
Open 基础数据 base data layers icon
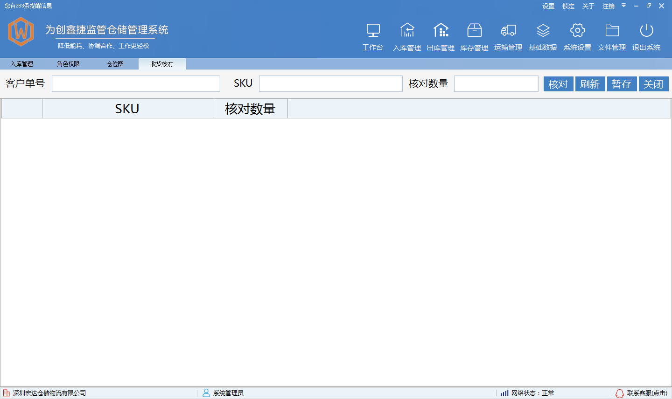543,31
